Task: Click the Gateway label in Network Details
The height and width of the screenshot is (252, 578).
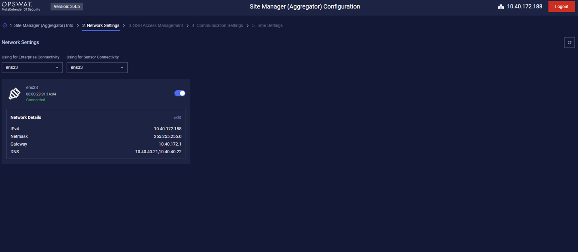Action: pos(19,144)
